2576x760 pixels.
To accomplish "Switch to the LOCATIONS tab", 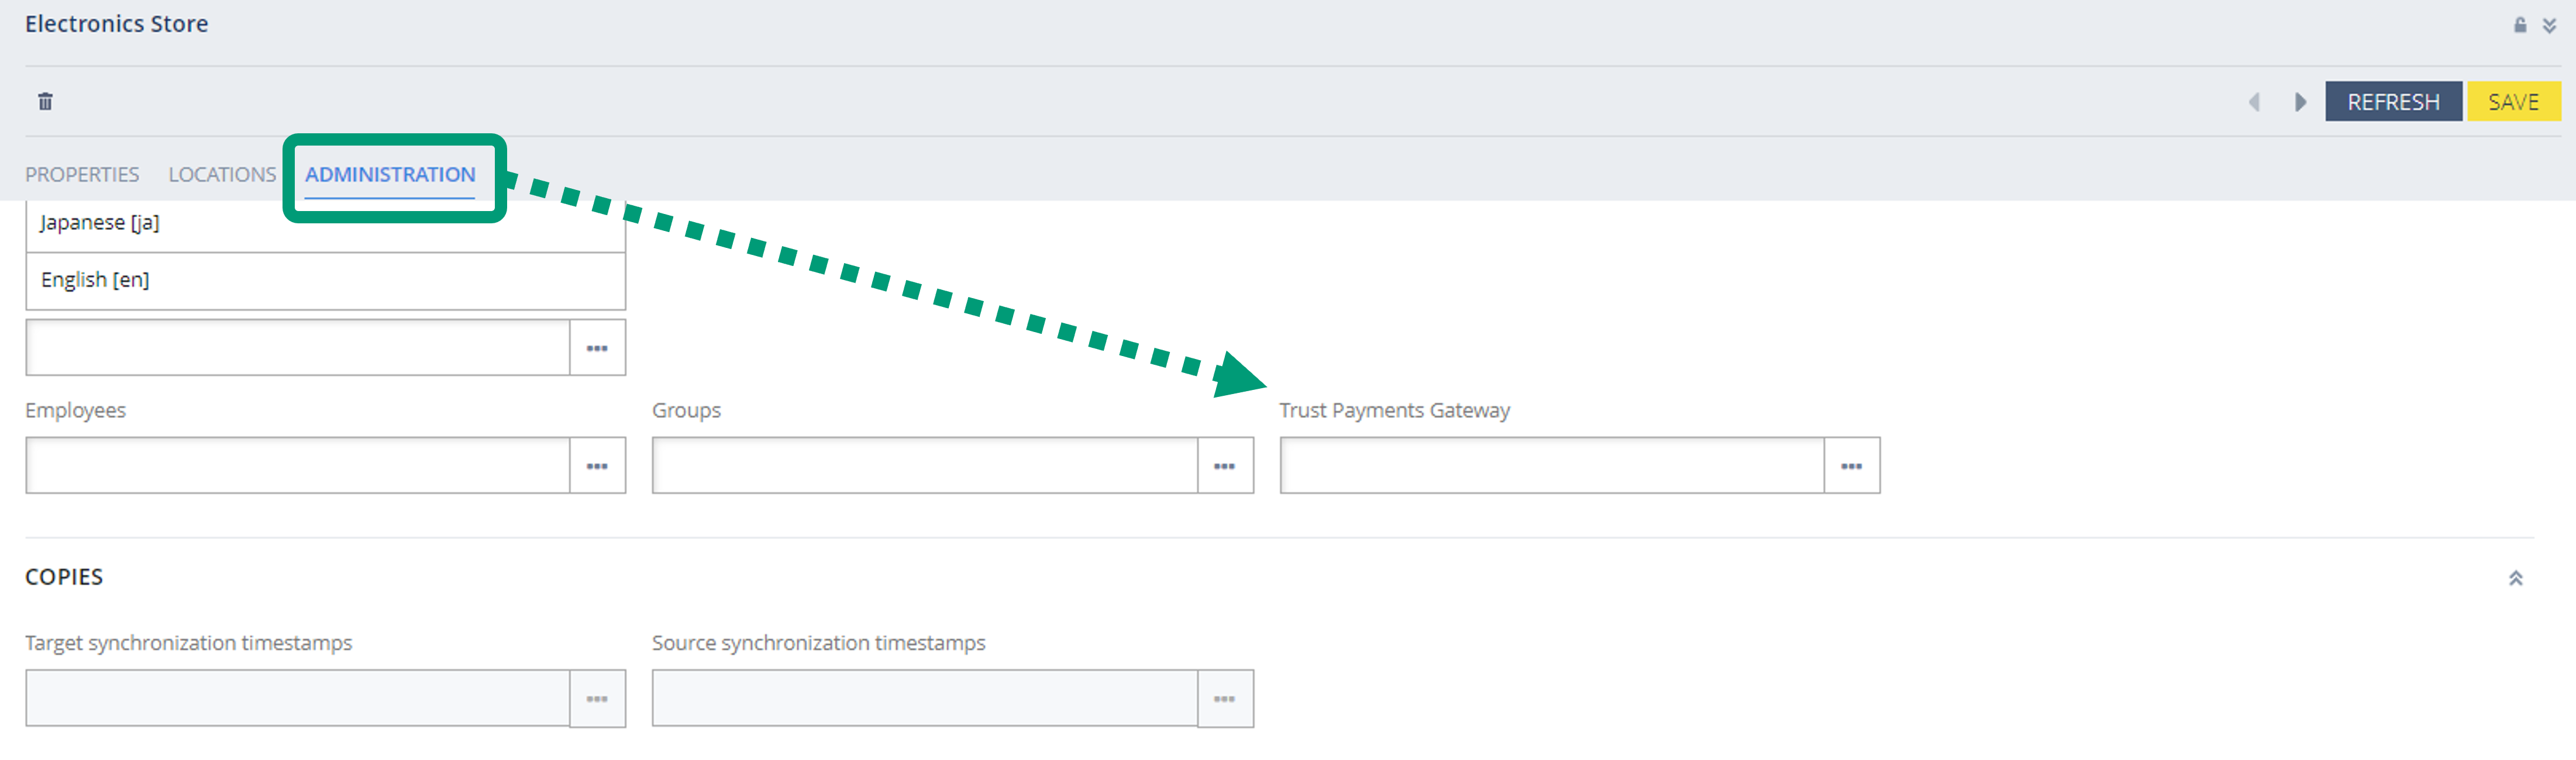I will pyautogui.click(x=222, y=175).
